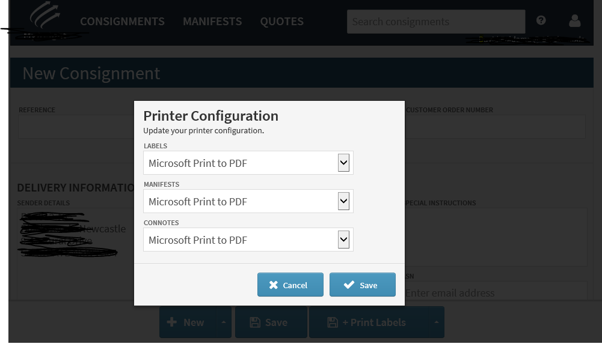Click the checkmark icon on dialog Save
Image resolution: width=602 pixels, height=344 pixels.
point(349,285)
